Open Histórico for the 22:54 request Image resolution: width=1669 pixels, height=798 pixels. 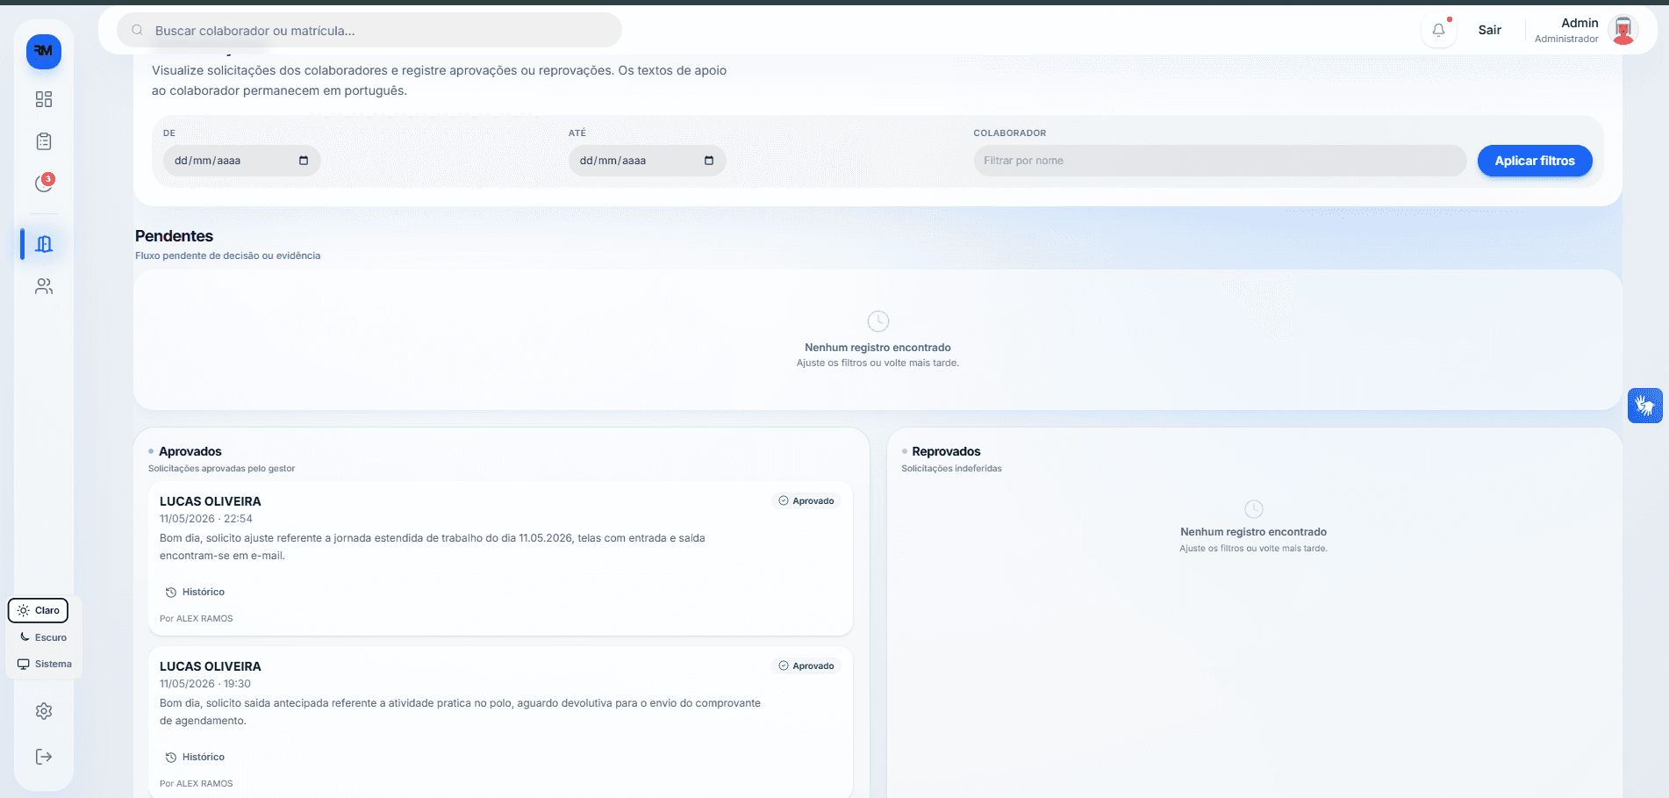click(195, 592)
